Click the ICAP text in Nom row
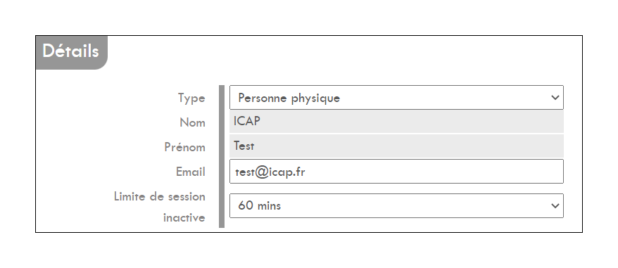This screenshot has height=268, width=618. click(247, 122)
